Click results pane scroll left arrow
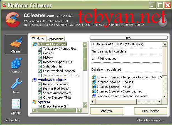Screen dimensions: 172x125 click(93, 102)
